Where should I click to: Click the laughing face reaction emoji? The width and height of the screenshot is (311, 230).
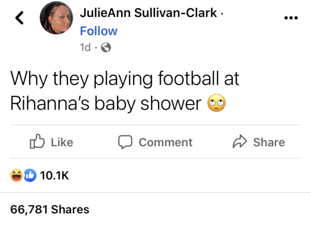tap(17, 175)
